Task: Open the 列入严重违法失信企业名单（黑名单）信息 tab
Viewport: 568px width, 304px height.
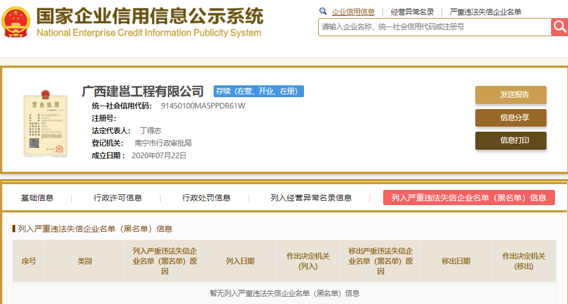Action: (469, 198)
